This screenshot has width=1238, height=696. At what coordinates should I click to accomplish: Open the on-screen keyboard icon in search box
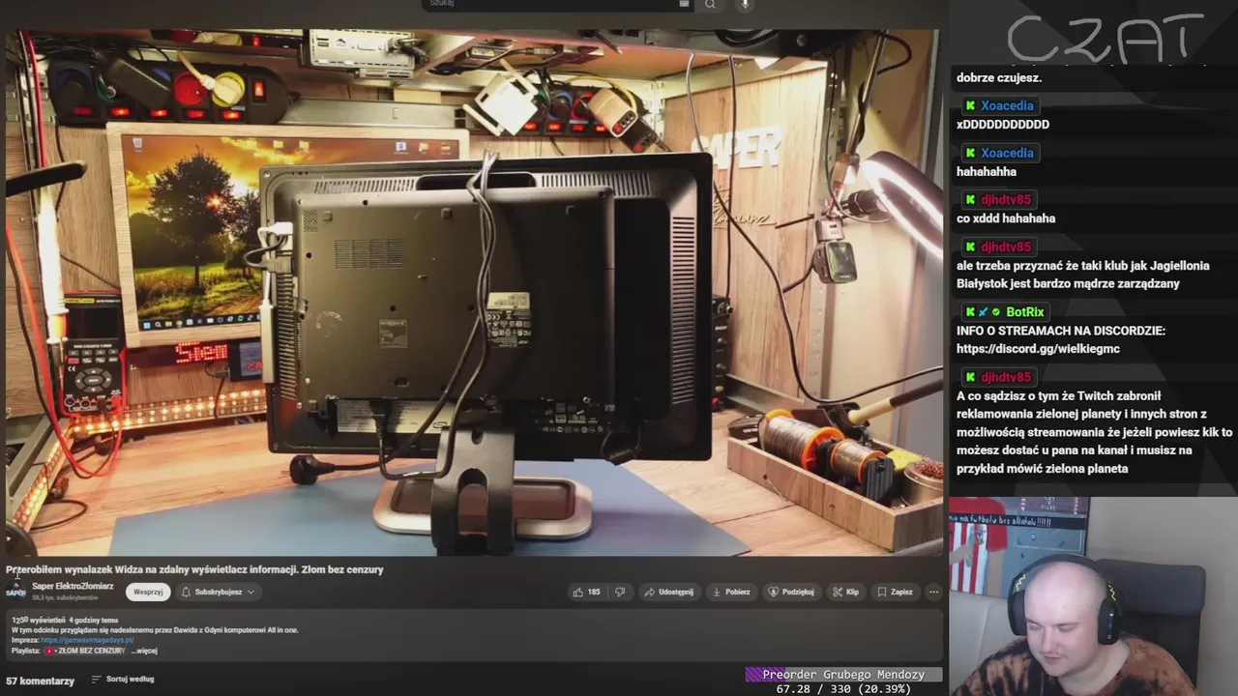coord(684,4)
